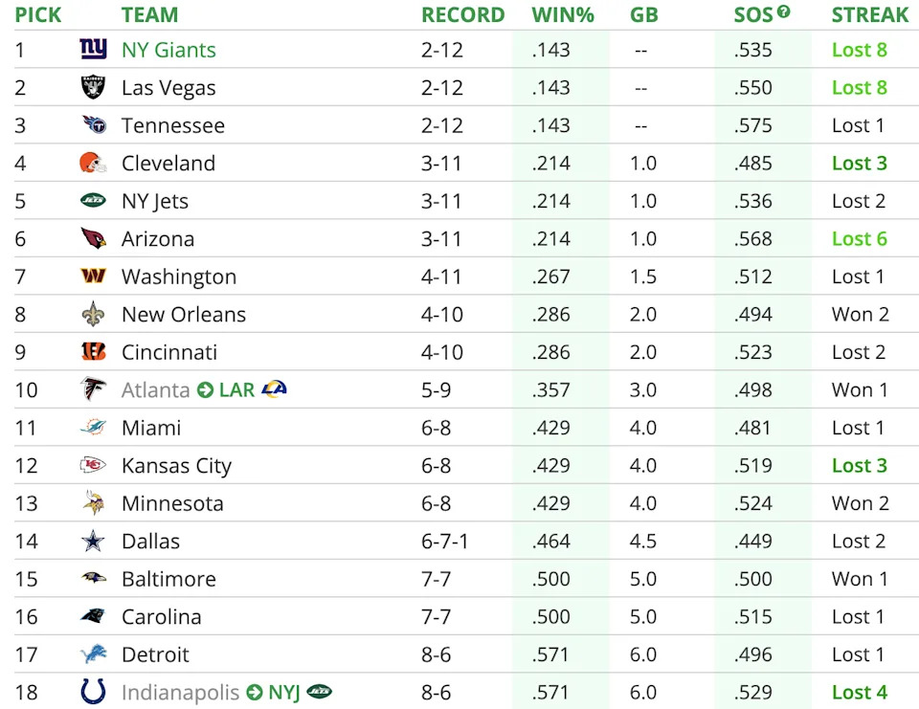Image resolution: width=919 pixels, height=709 pixels.
Task: Click the Dallas Cowboys star logo
Action: pos(94,542)
